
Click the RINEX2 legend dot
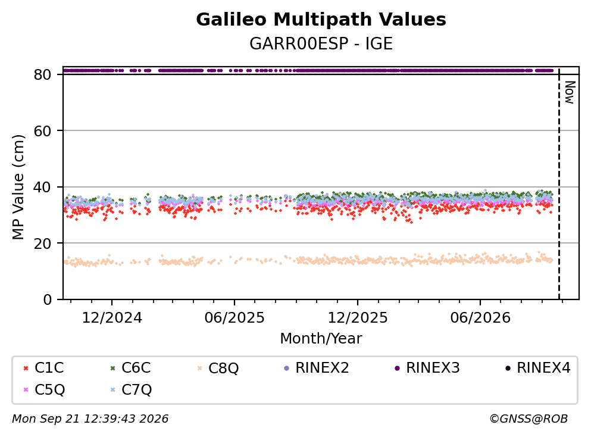[x=286, y=369]
